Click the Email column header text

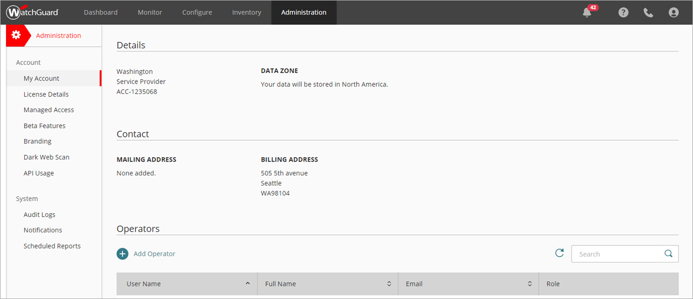414,284
